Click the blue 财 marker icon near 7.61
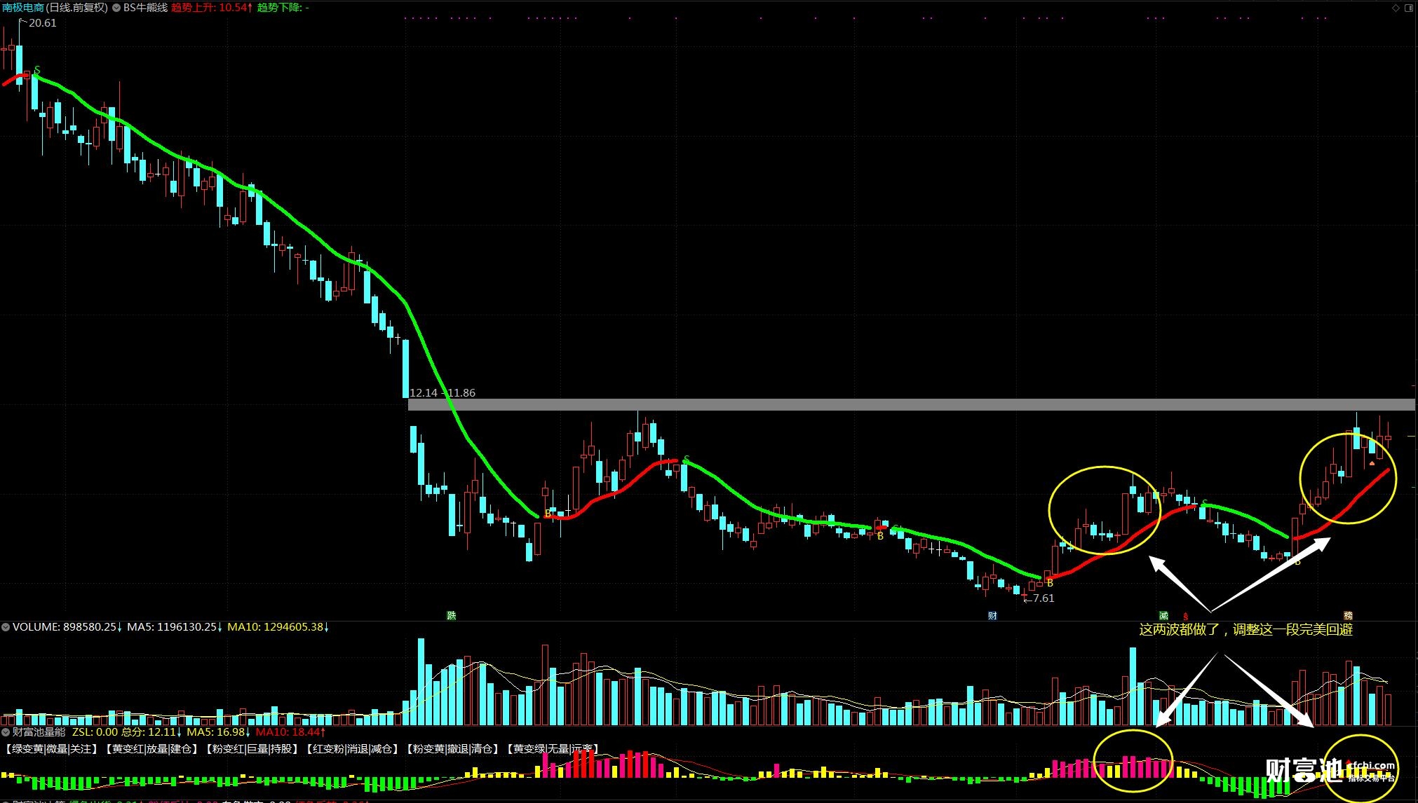Image resolution: width=1418 pixels, height=803 pixels. [x=992, y=616]
